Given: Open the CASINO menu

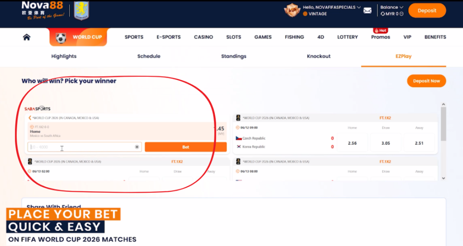Looking at the screenshot, I should tap(203, 37).
